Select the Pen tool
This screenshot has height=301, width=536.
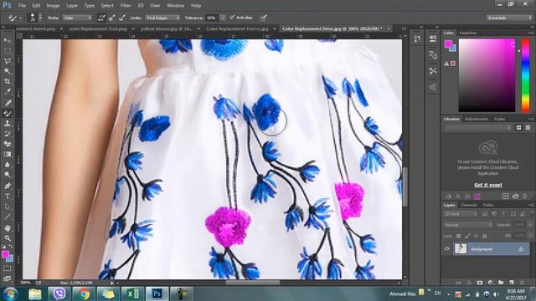click(x=8, y=186)
